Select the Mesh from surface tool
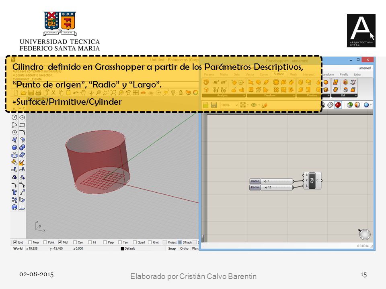 pyautogui.click(x=22, y=155)
